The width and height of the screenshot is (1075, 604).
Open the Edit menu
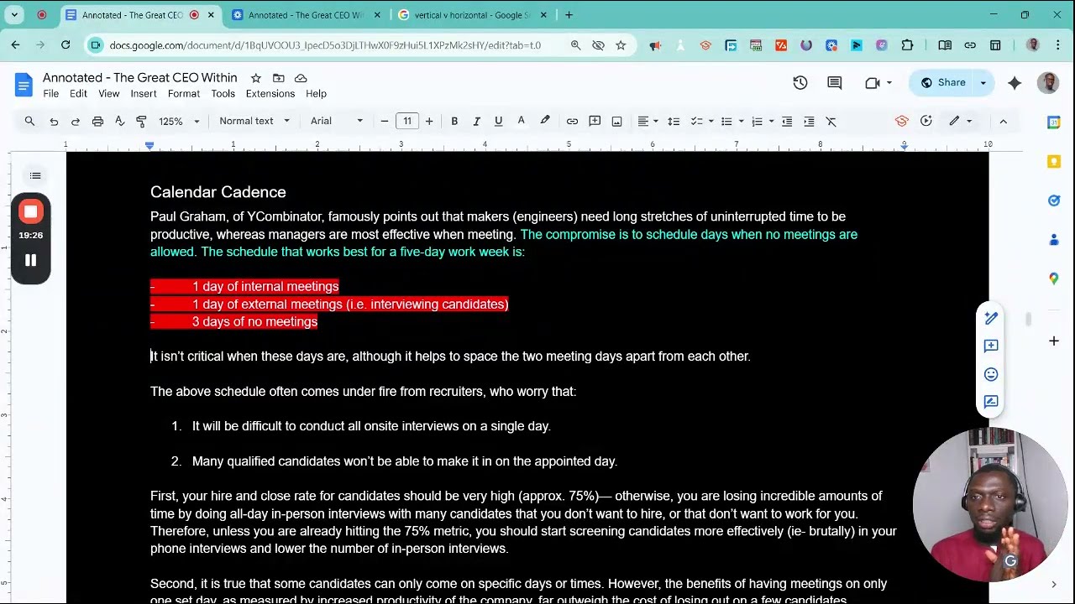tap(78, 94)
